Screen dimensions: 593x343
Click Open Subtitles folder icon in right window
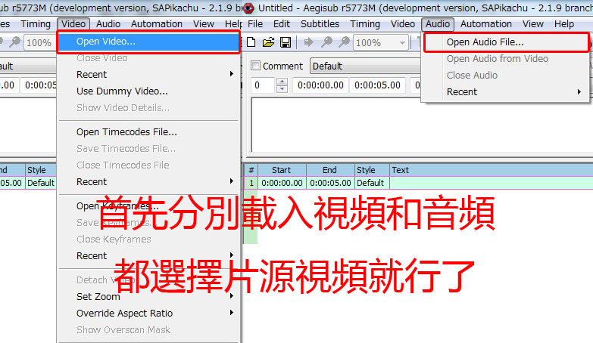[268, 42]
